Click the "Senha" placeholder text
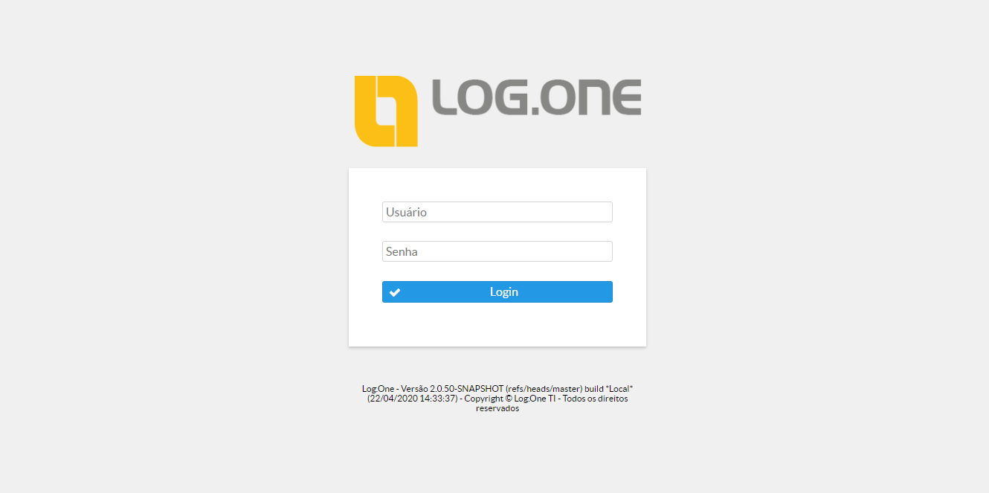The image size is (989, 493). pos(402,251)
